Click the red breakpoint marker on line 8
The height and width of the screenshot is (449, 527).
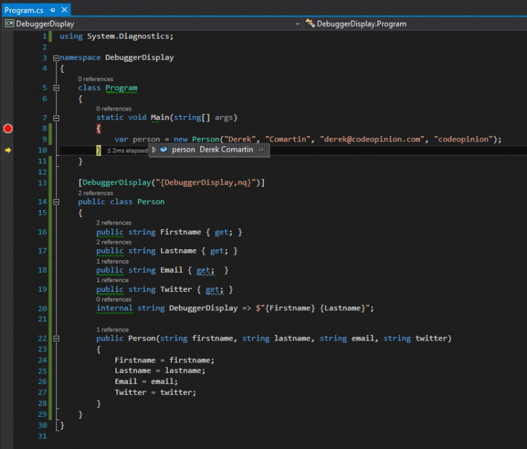coord(8,128)
